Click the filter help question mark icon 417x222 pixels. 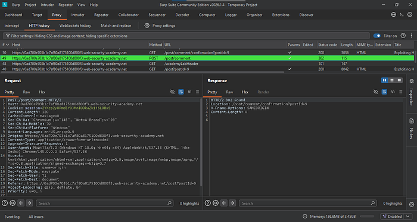coord(403,36)
